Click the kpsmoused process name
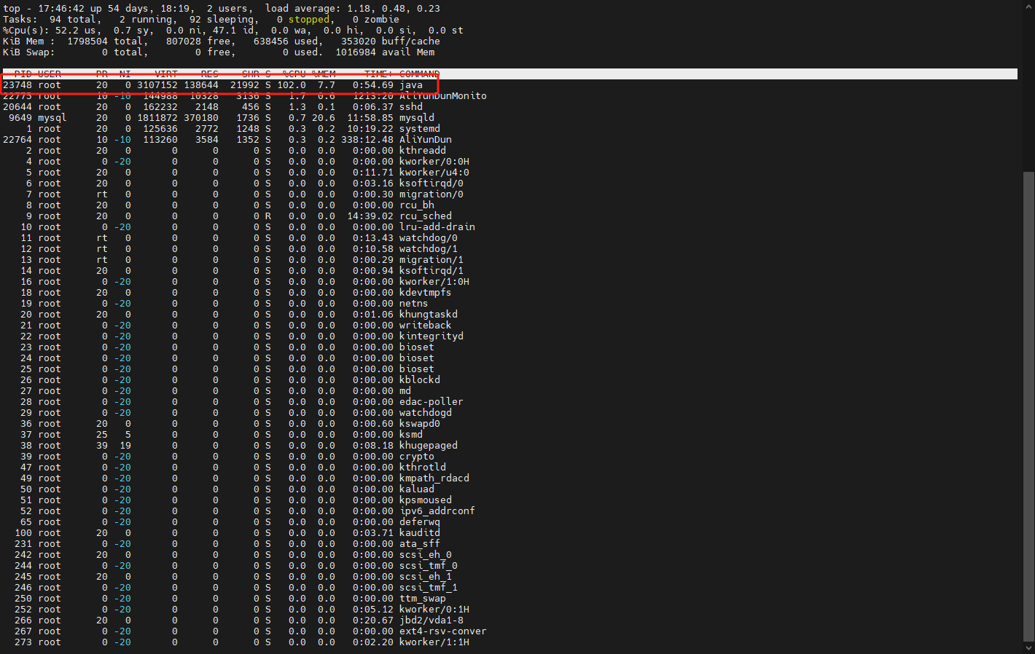The height and width of the screenshot is (654, 1035). pos(426,500)
